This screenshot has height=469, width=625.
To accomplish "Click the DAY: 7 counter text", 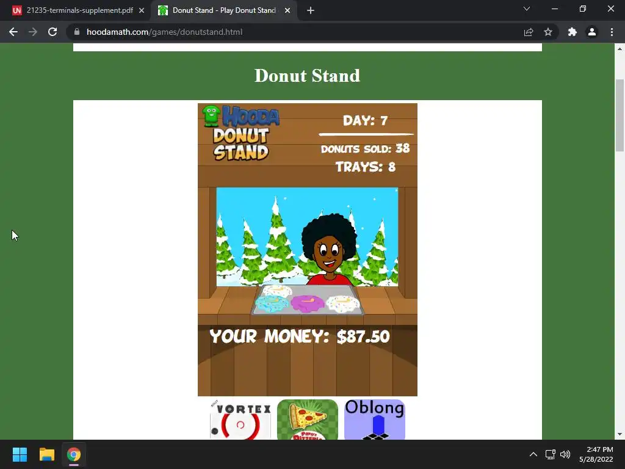I will [x=366, y=120].
